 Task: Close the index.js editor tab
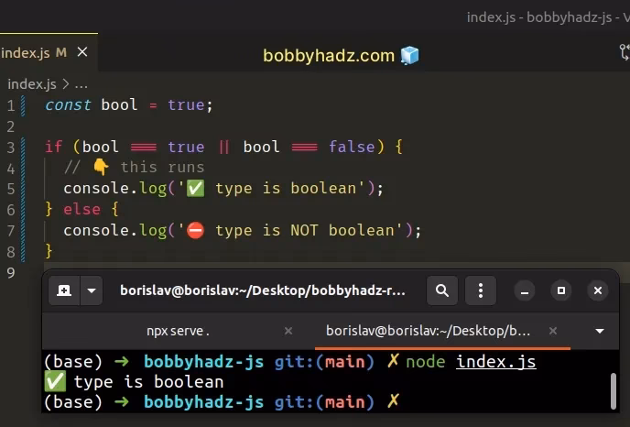click(x=82, y=52)
